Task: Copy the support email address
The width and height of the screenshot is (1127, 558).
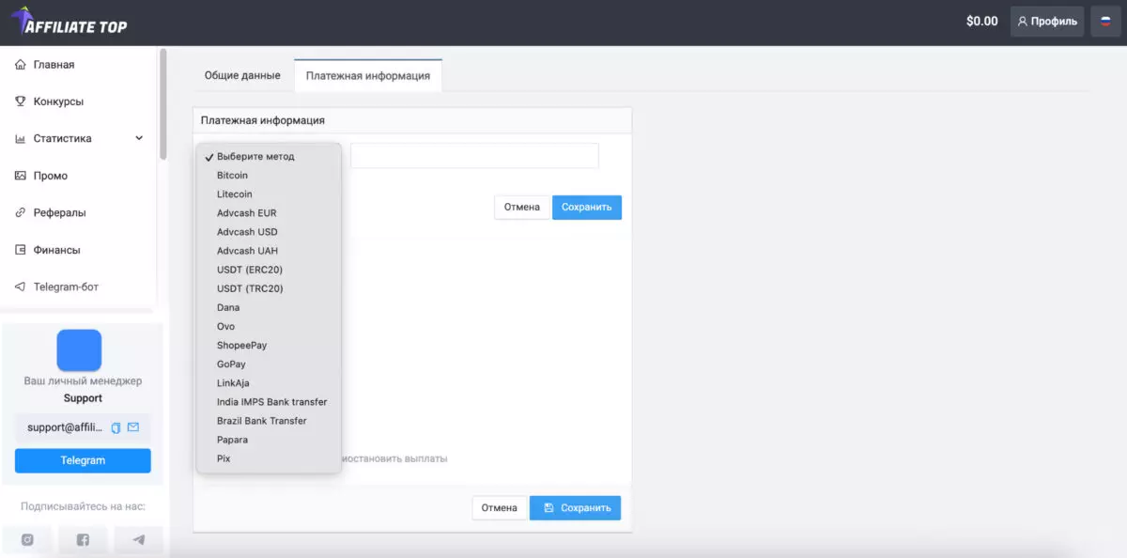Action: (x=116, y=427)
